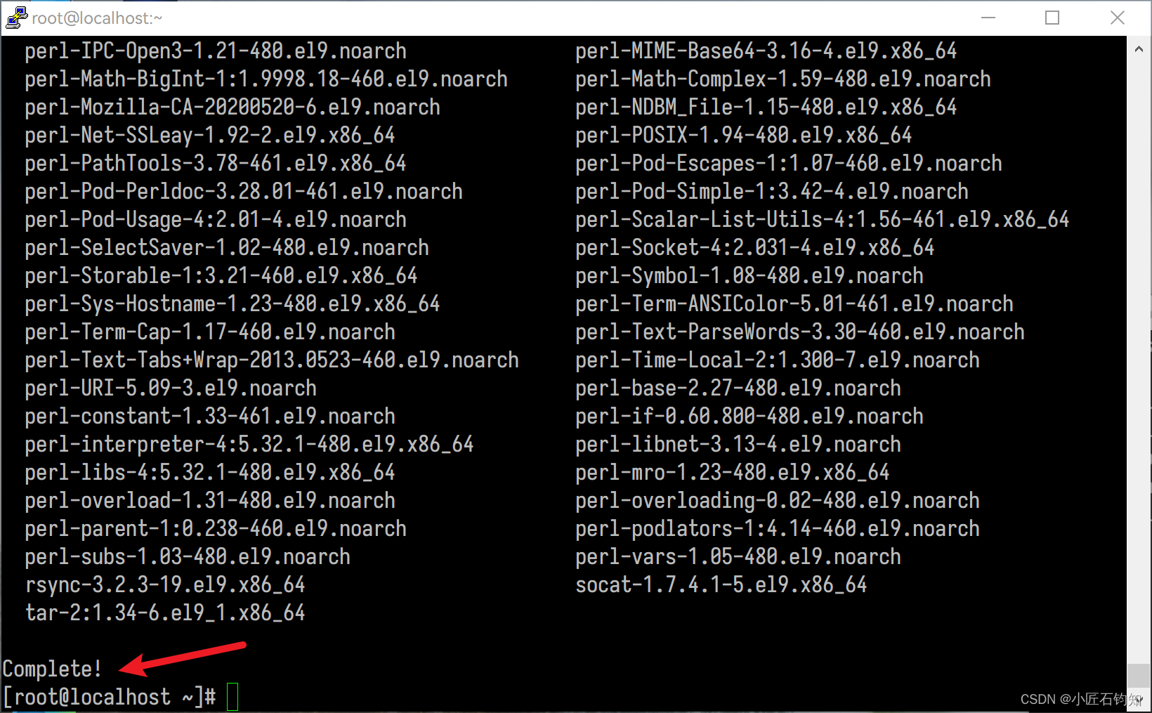Click 'tar-2:1.34-6.el9_1.x86_64' entry
Image resolution: width=1152 pixels, height=713 pixels.
coord(165,613)
